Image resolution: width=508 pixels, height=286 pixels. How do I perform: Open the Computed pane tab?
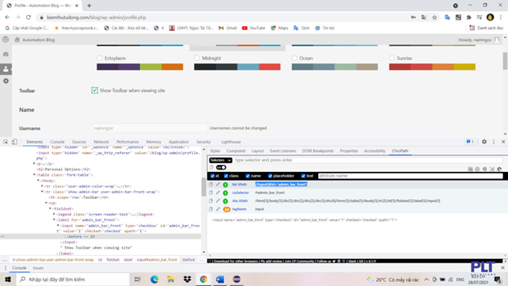tap(236, 151)
